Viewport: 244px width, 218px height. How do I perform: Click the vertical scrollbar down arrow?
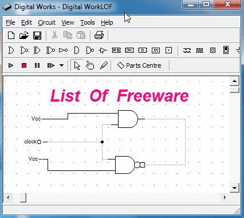(x=235, y=188)
